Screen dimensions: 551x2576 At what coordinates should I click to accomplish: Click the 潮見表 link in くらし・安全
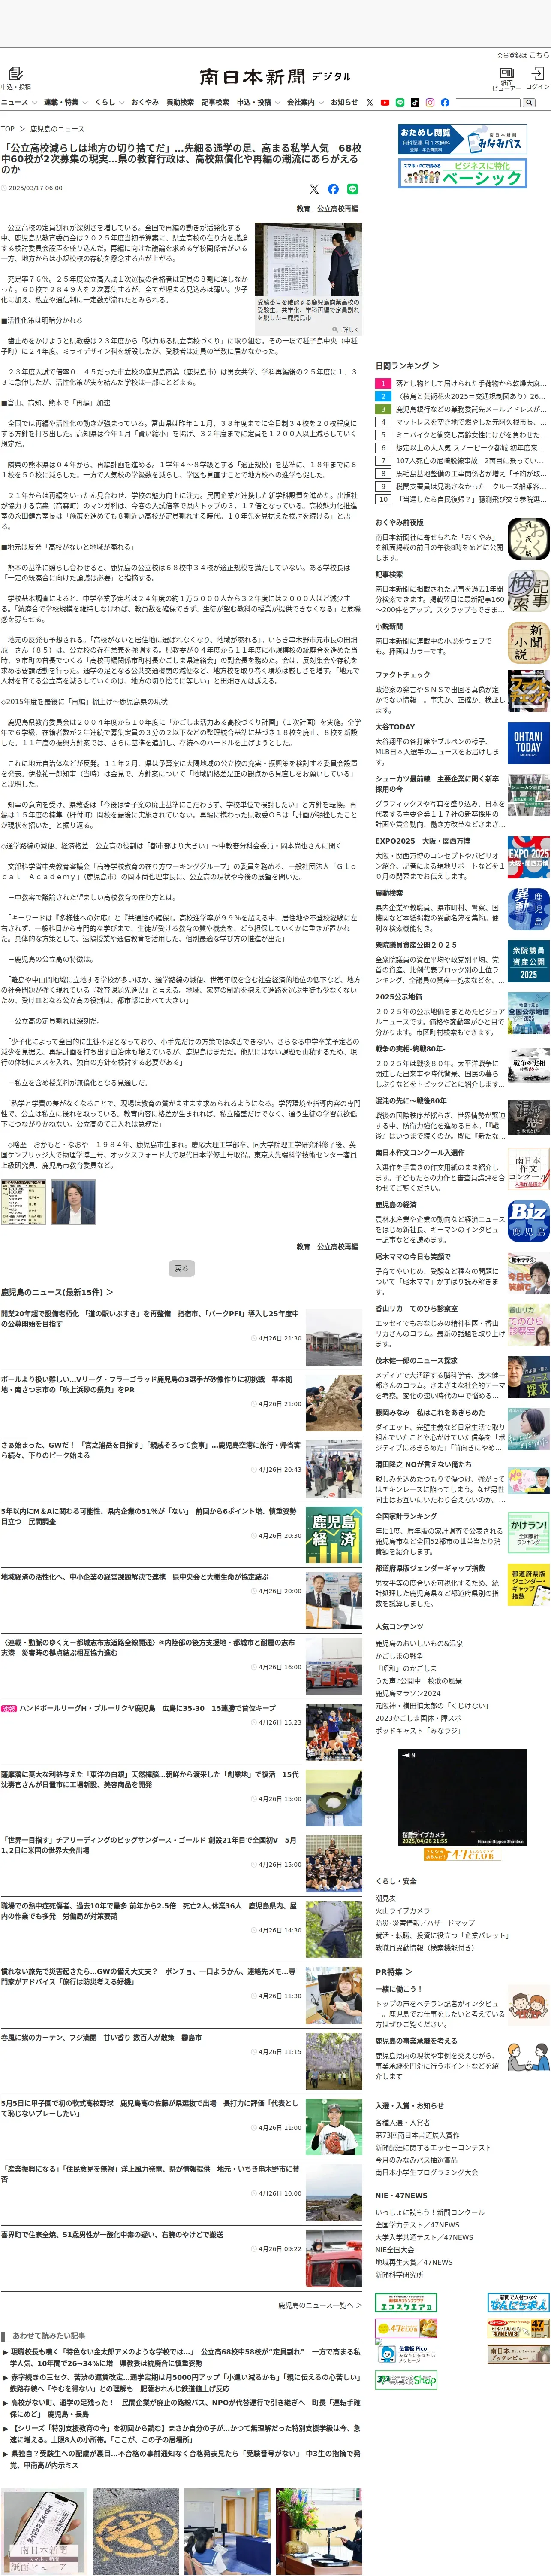click(x=385, y=1898)
